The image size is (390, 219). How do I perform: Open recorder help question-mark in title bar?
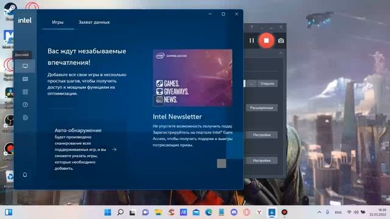[x=252, y=27]
